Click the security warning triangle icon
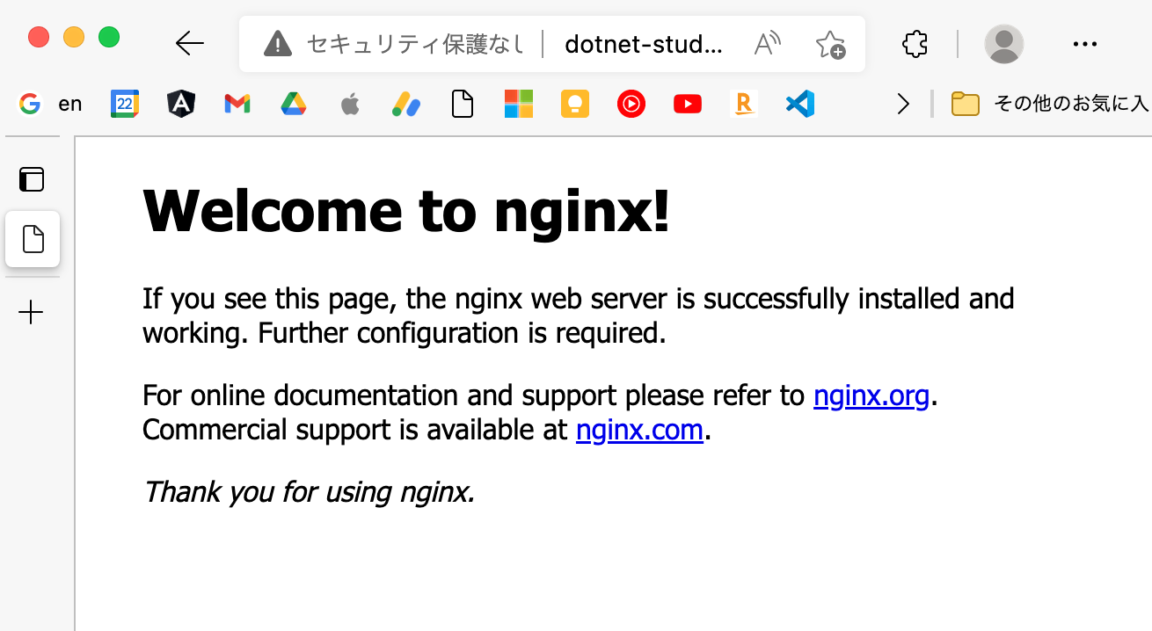Viewport: 1152px width, 631px height. coord(277,43)
